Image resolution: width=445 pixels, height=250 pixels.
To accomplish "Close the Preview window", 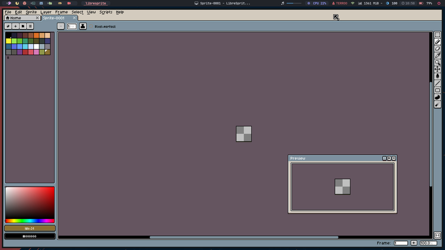I will pyautogui.click(x=394, y=158).
